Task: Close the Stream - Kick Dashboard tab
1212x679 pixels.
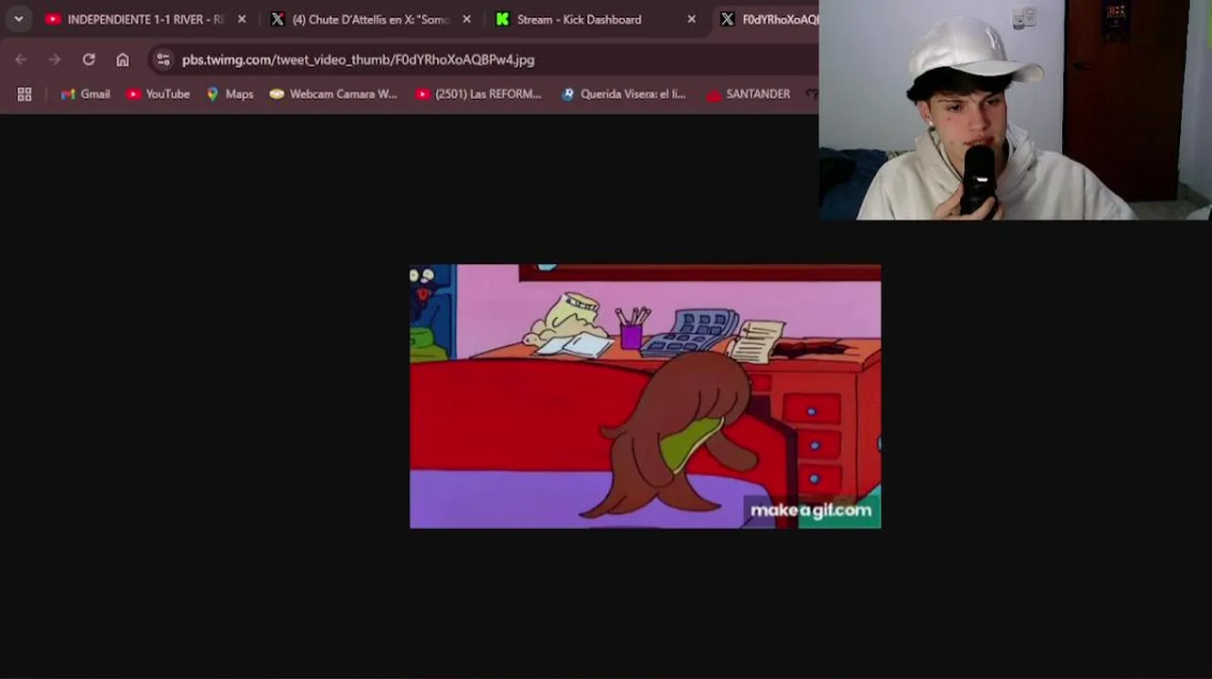Action: [692, 19]
